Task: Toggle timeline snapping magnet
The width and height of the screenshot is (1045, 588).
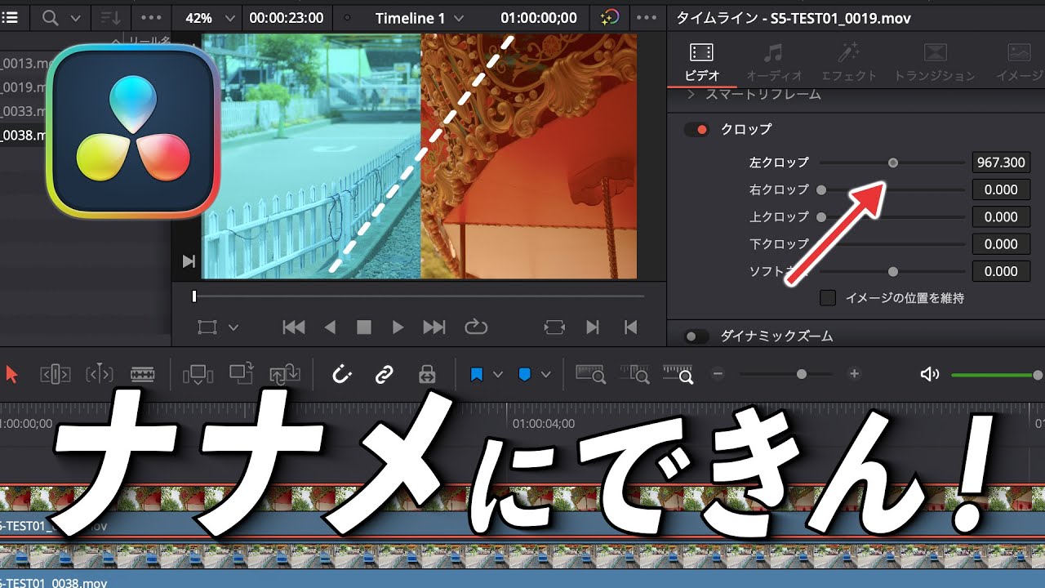Action: [x=342, y=375]
